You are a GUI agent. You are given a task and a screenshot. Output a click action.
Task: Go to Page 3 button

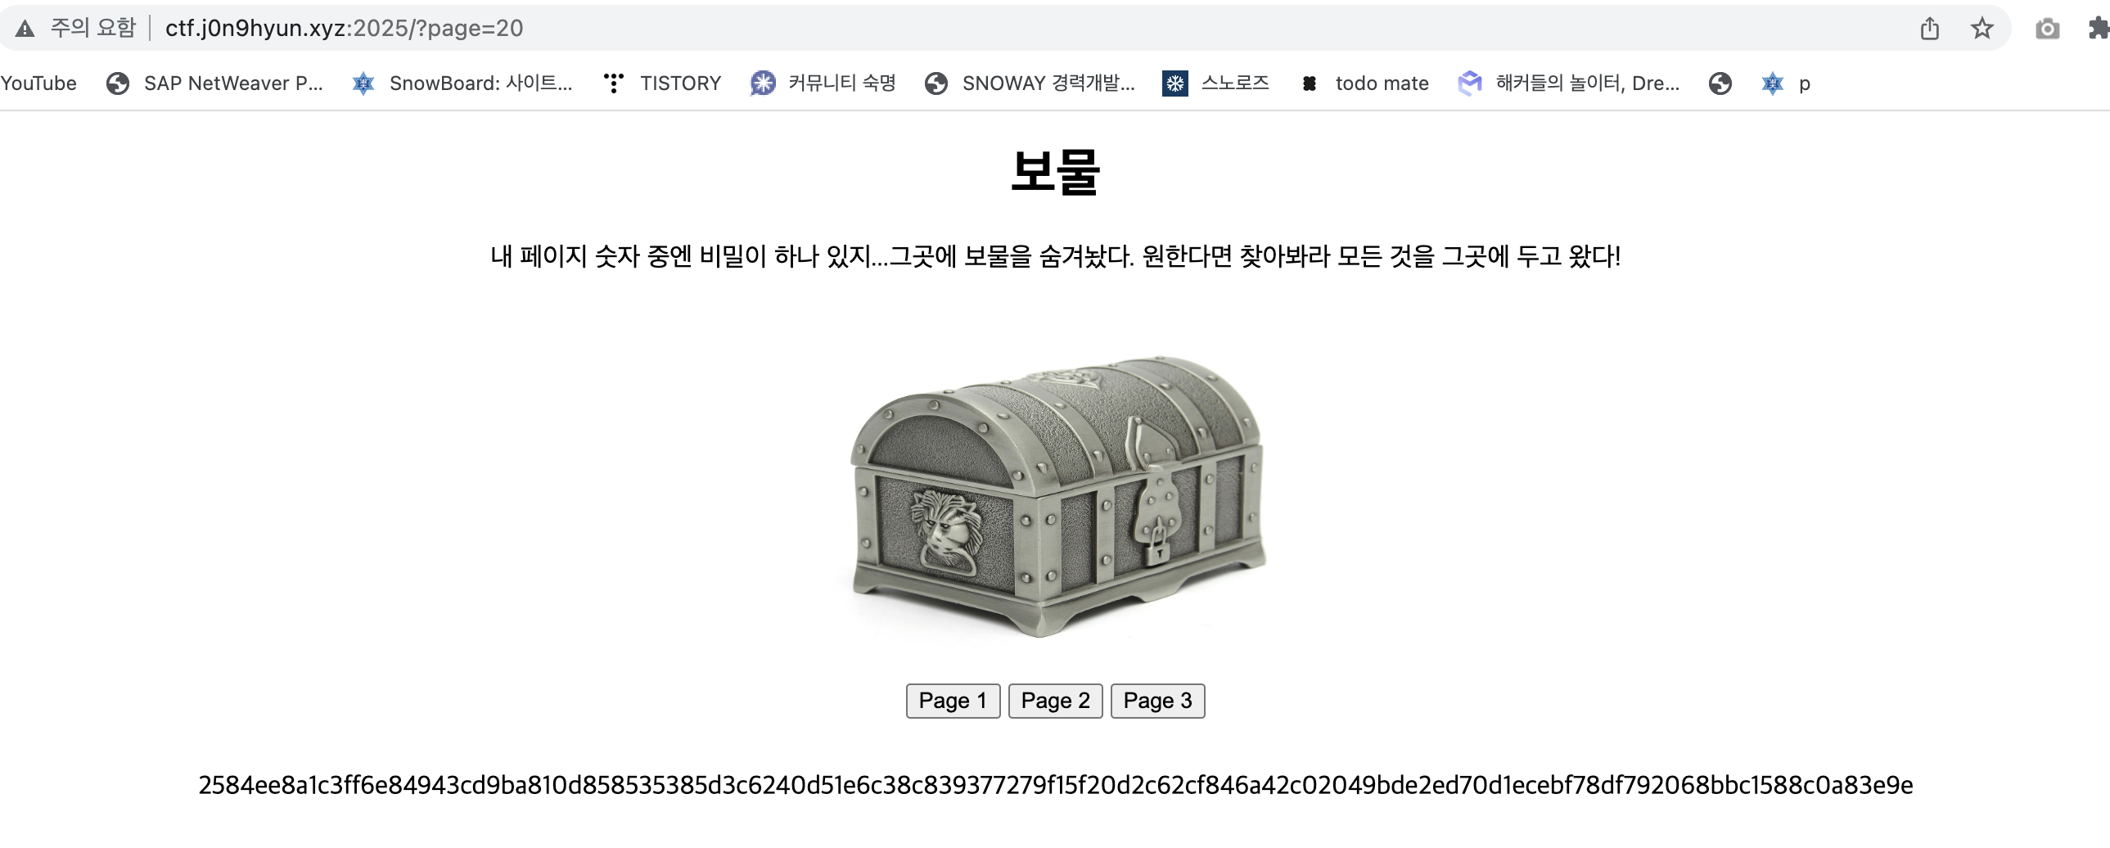1157,701
